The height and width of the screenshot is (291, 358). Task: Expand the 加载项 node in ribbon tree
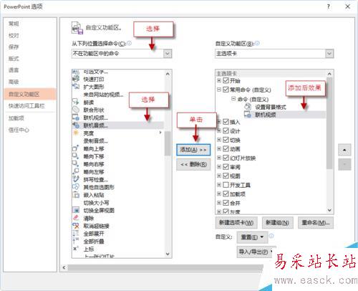tap(219, 194)
